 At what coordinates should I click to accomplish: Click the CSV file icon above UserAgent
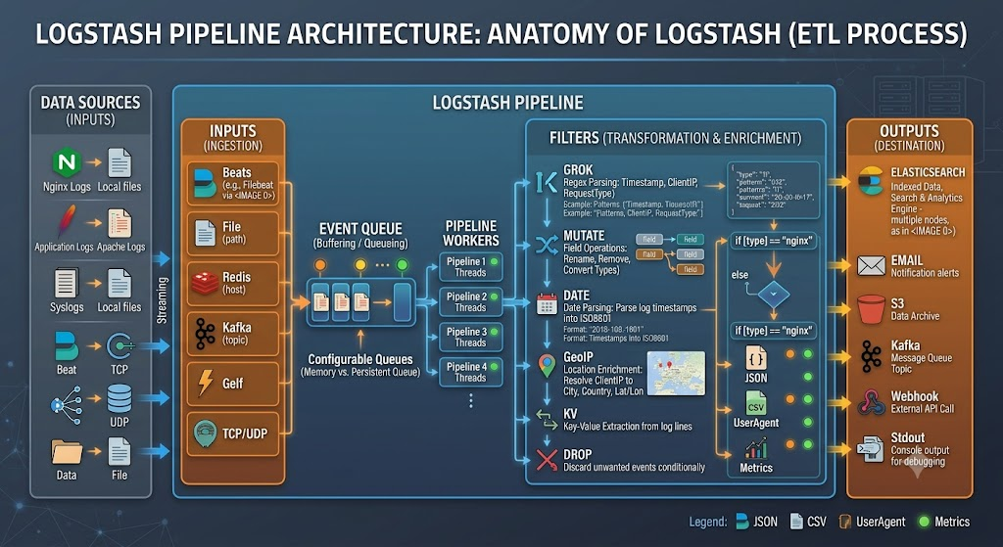point(756,403)
